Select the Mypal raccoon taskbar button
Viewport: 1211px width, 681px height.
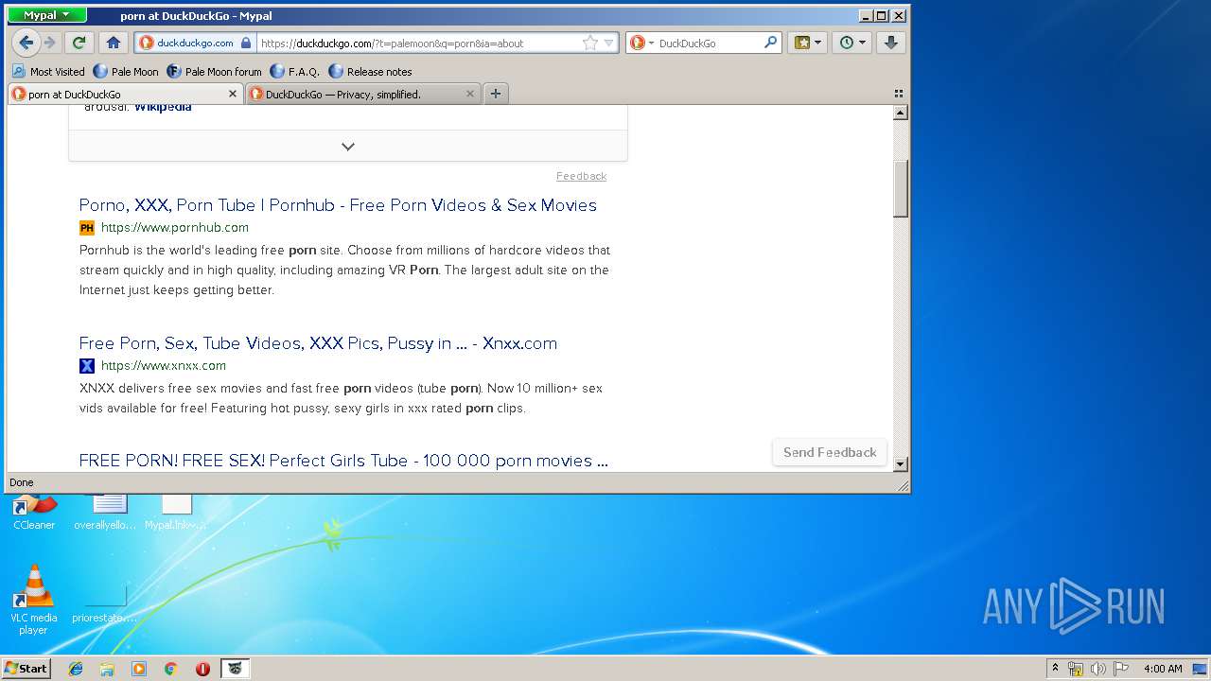(236, 669)
